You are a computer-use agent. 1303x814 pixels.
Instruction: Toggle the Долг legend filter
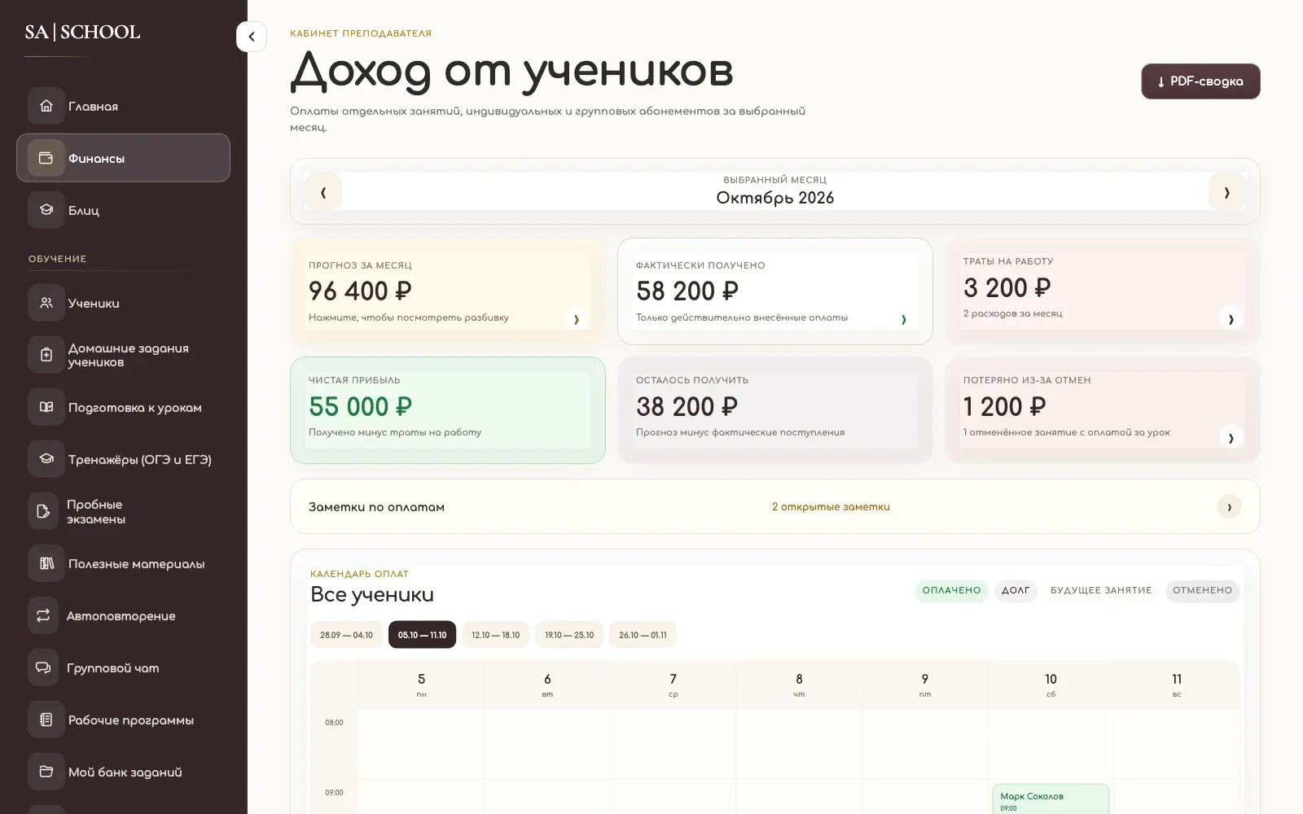point(1016,590)
